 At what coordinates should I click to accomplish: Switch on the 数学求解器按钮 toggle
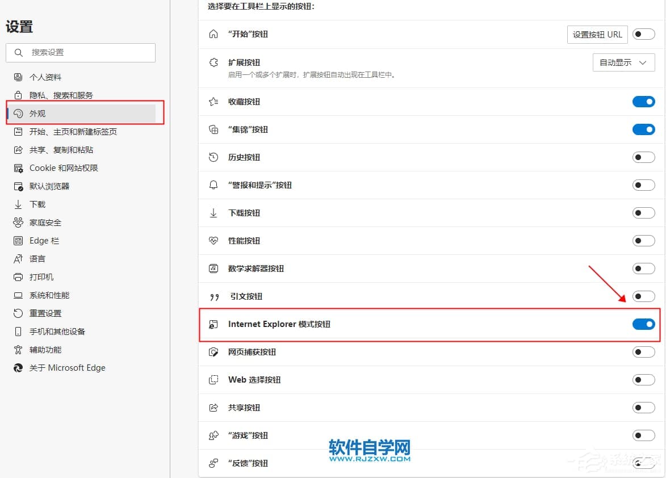[x=643, y=269]
